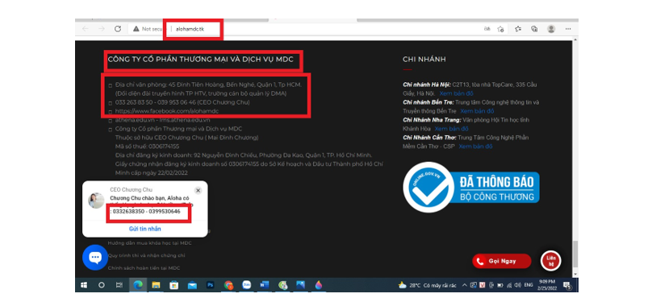The width and height of the screenshot is (652, 302).
Task: Click the red Gọi Ngay button
Action: (502, 261)
